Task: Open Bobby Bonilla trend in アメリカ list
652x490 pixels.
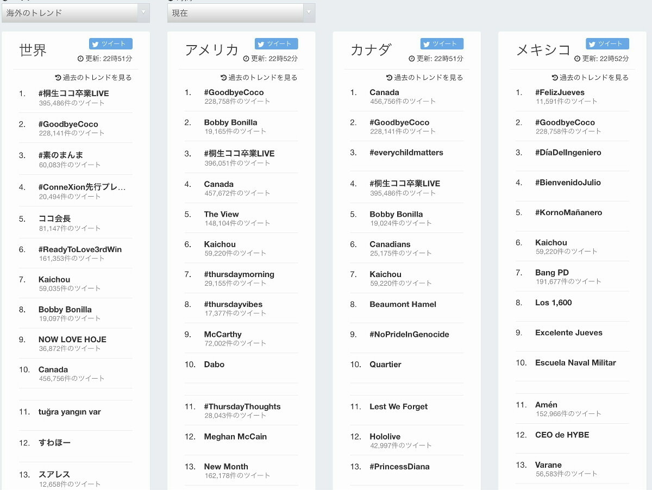Action: [231, 123]
